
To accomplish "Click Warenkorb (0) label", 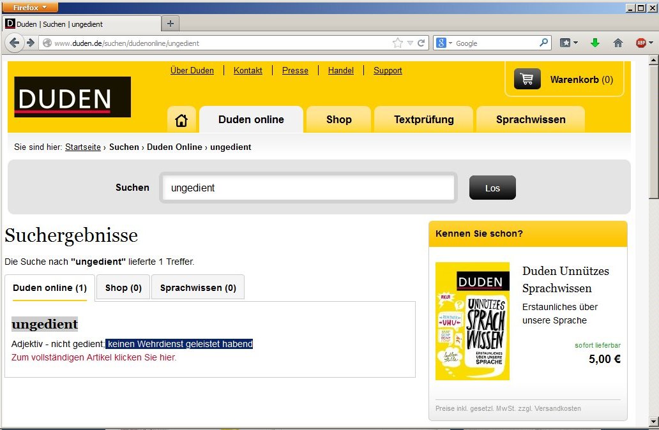I will click(x=582, y=80).
